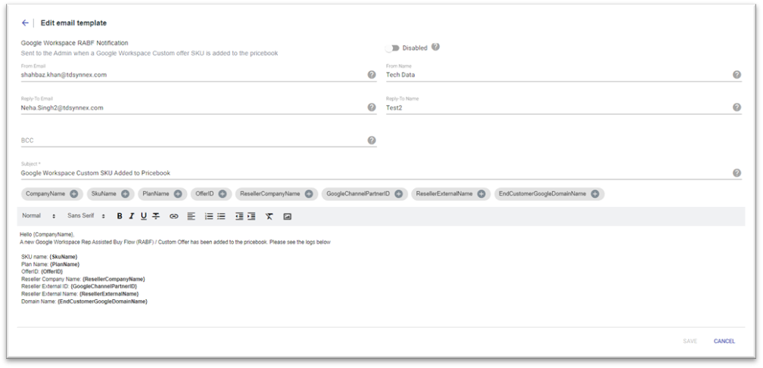Screen dimensions: 763x368
Task: Increase indent in the editor
Action: click(251, 217)
